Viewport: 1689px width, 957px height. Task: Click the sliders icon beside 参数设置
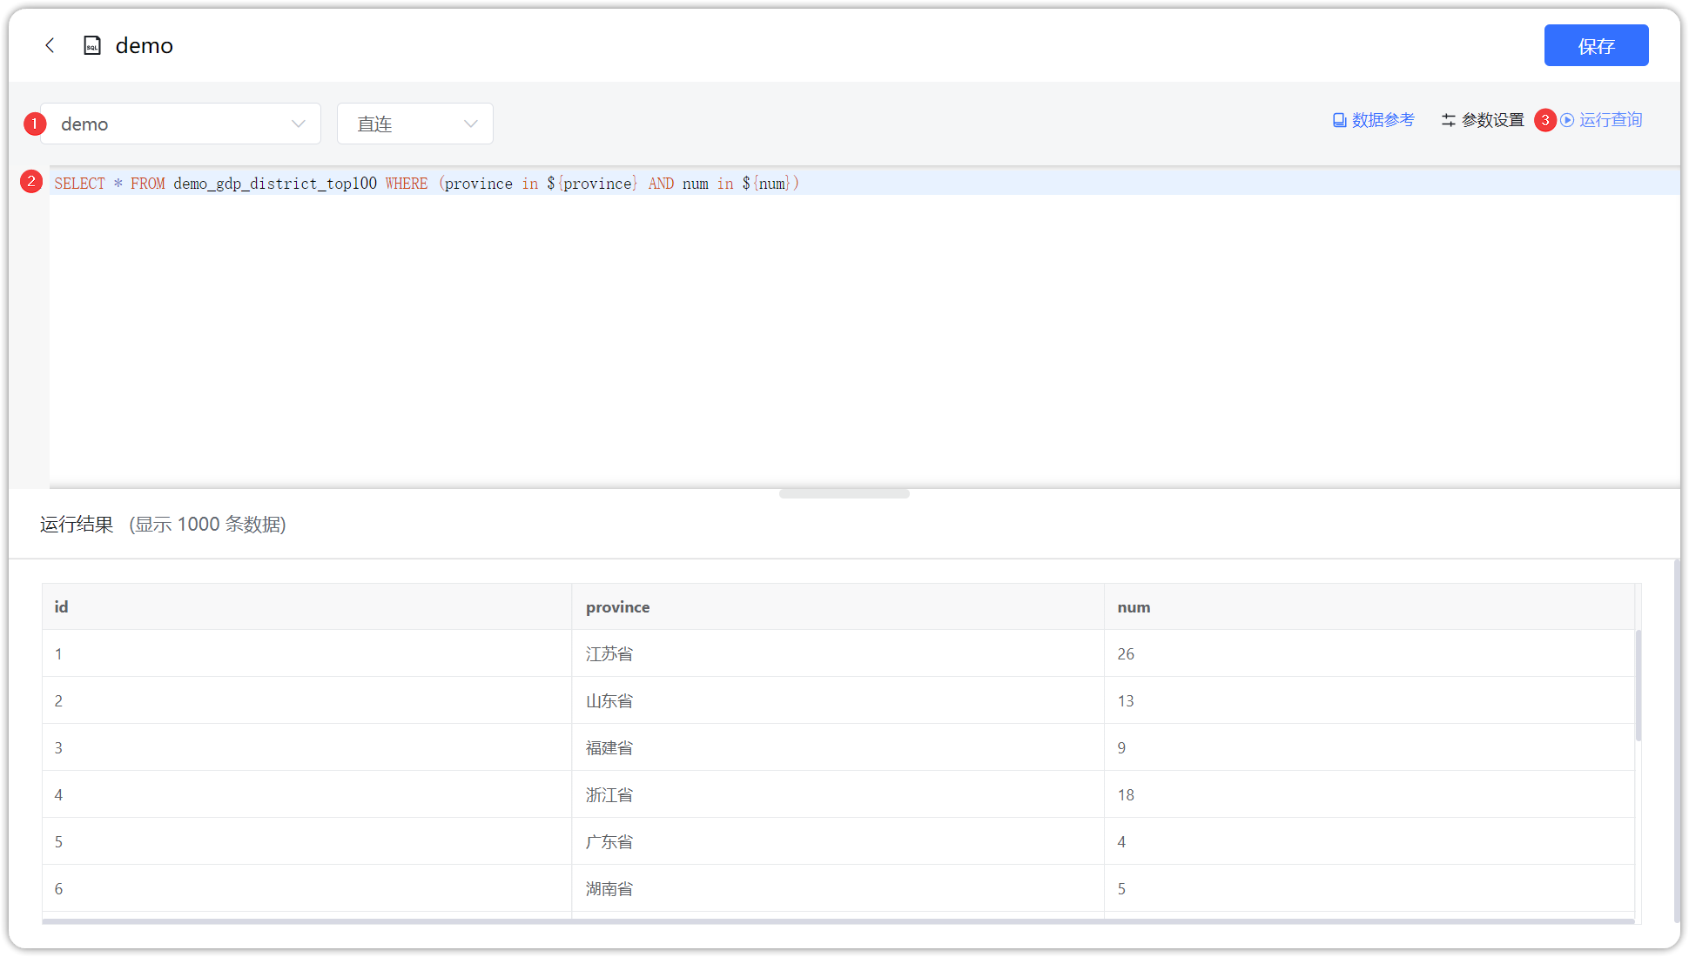pos(1448,120)
